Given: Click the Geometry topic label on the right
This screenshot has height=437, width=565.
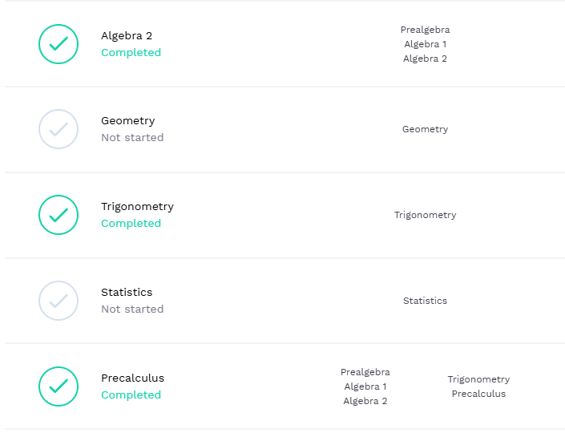Looking at the screenshot, I should click(425, 129).
